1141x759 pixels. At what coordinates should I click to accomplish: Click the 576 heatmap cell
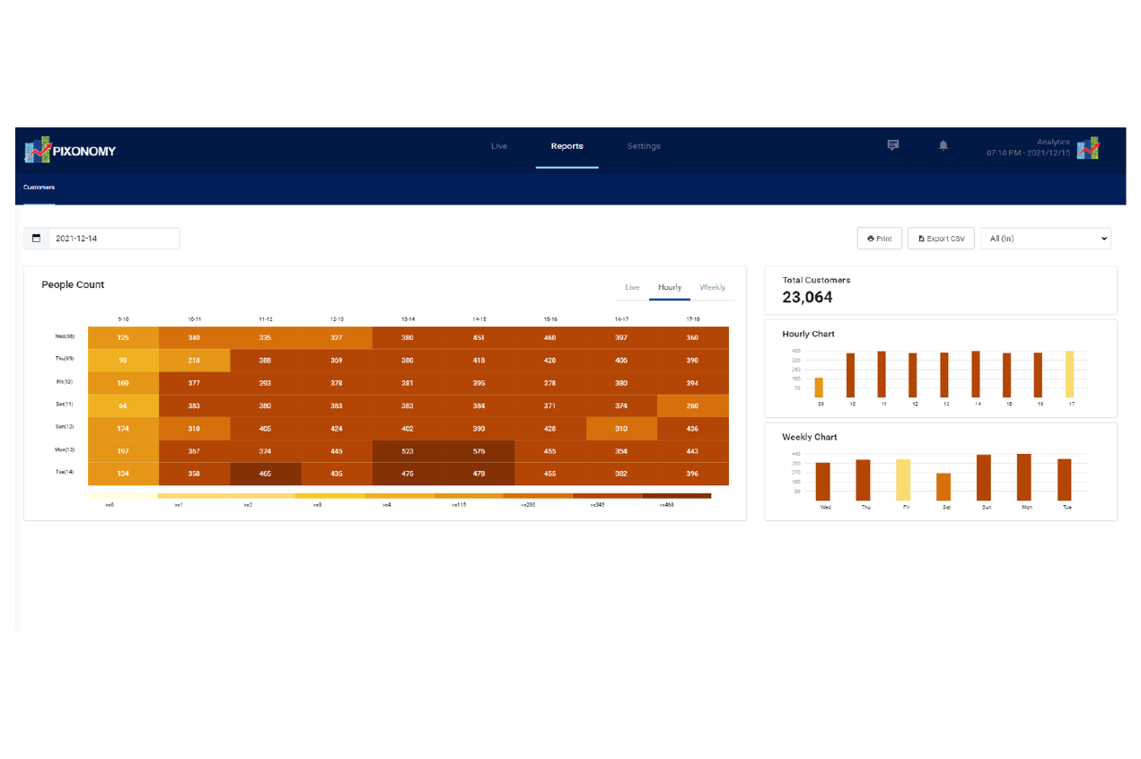[478, 451]
